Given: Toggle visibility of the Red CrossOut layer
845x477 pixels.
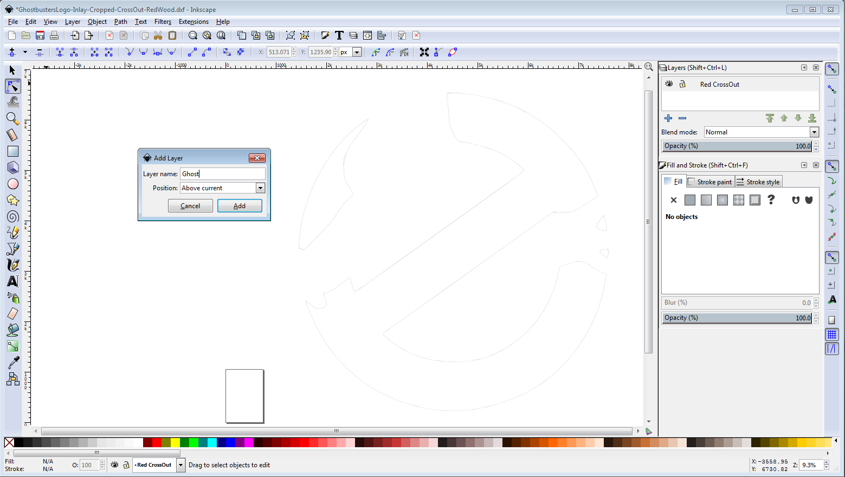Looking at the screenshot, I should pos(669,83).
